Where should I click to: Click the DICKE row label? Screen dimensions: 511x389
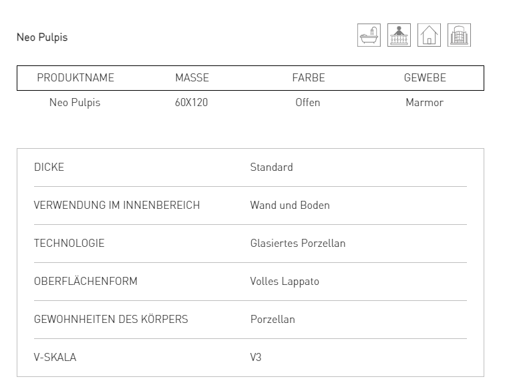coord(49,167)
